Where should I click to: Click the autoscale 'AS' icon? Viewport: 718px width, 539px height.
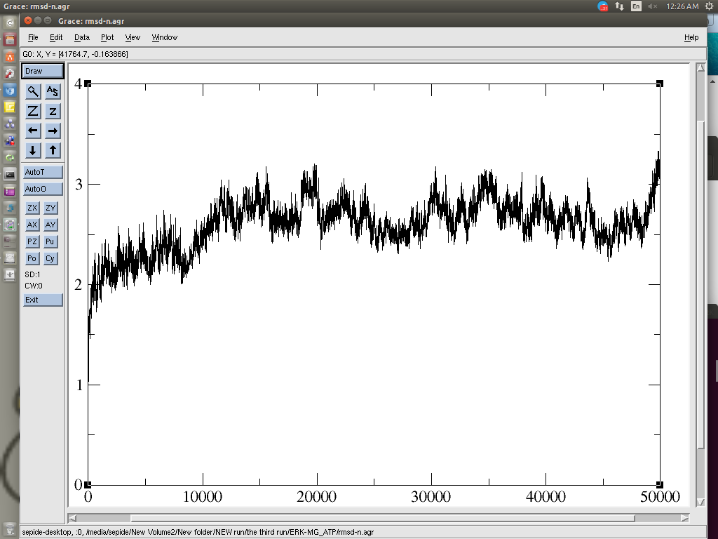(x=53, y=91)
